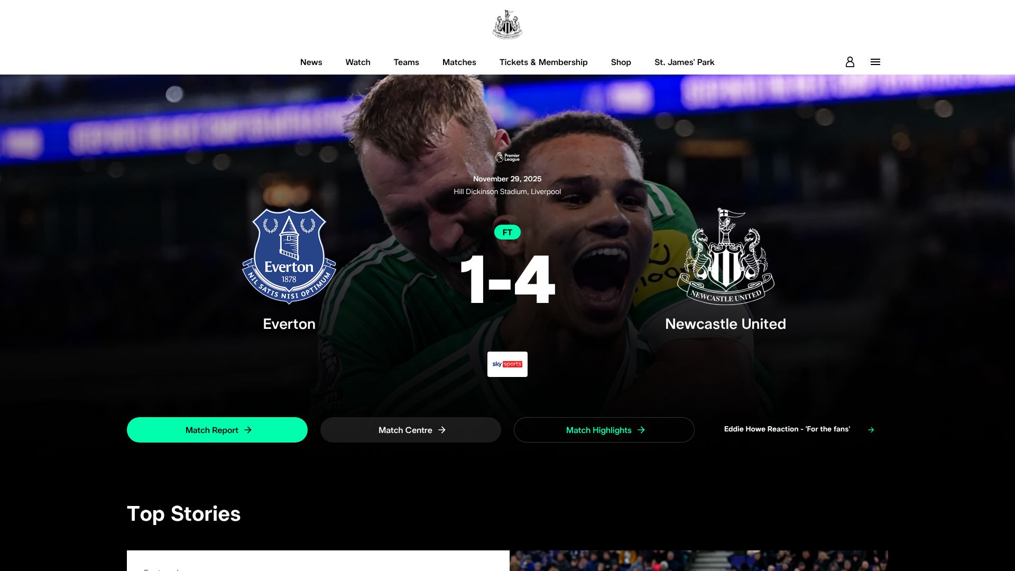This screenshot has height=571, width=1015.
Task: Open the Watch menu item
Action: (358, 62)
